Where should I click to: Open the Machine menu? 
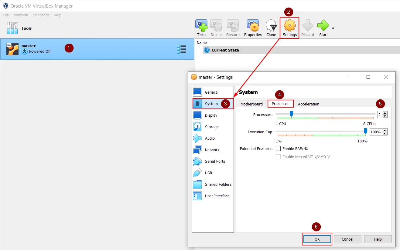coord(21,15)
